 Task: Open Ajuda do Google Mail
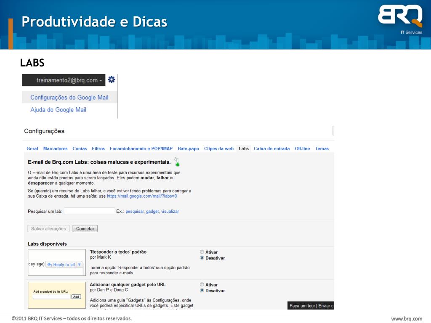coord(58,110)
